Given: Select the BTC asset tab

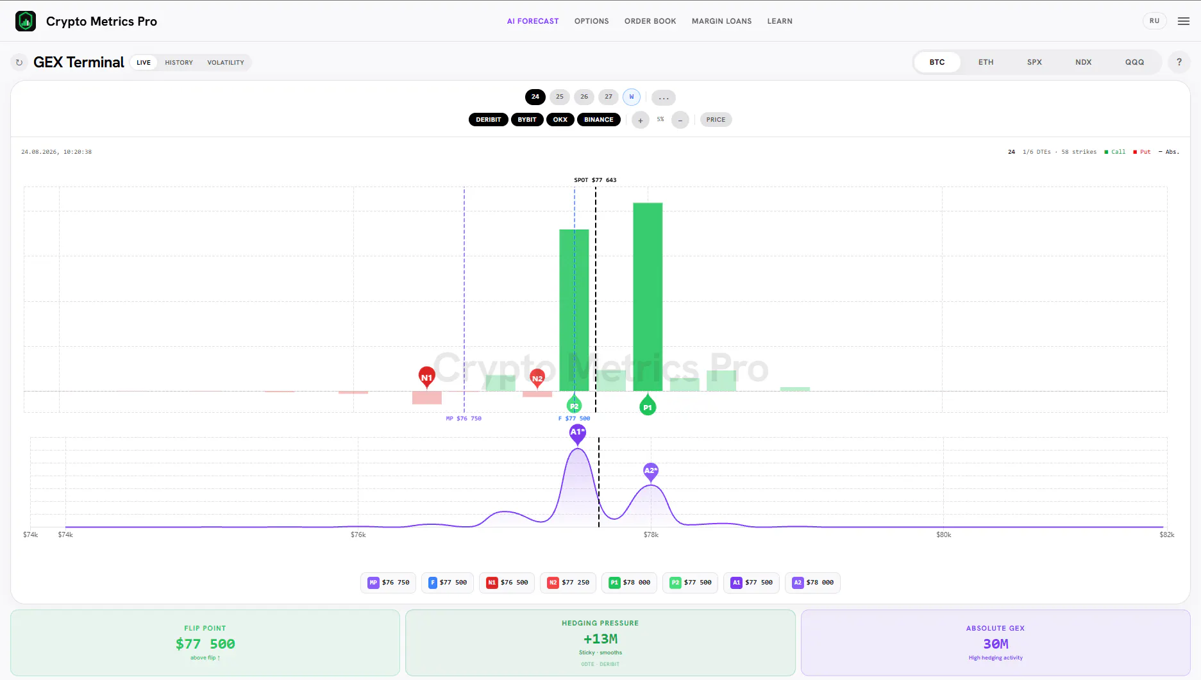Looking at the screenshot, I should [937, 62].
